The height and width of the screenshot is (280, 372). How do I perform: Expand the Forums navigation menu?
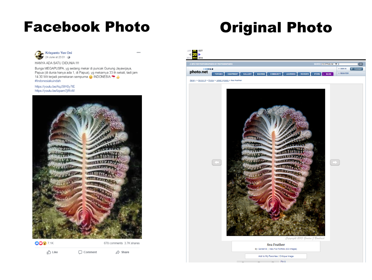pyautogui.click(x=218, y=74)
